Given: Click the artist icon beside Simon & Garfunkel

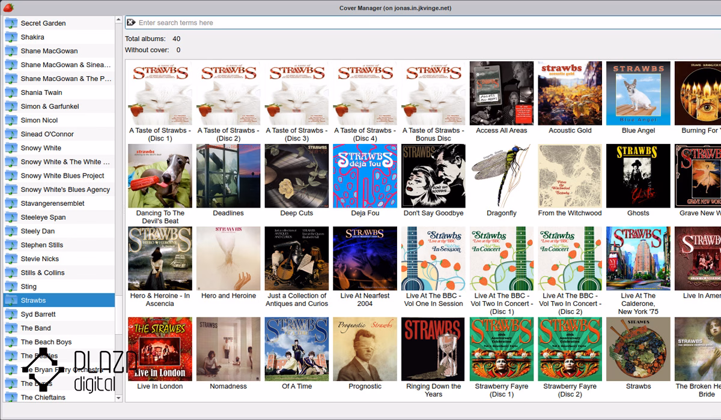Looking at the screenshot, I should pyautogui.click(x=11, y=106).
